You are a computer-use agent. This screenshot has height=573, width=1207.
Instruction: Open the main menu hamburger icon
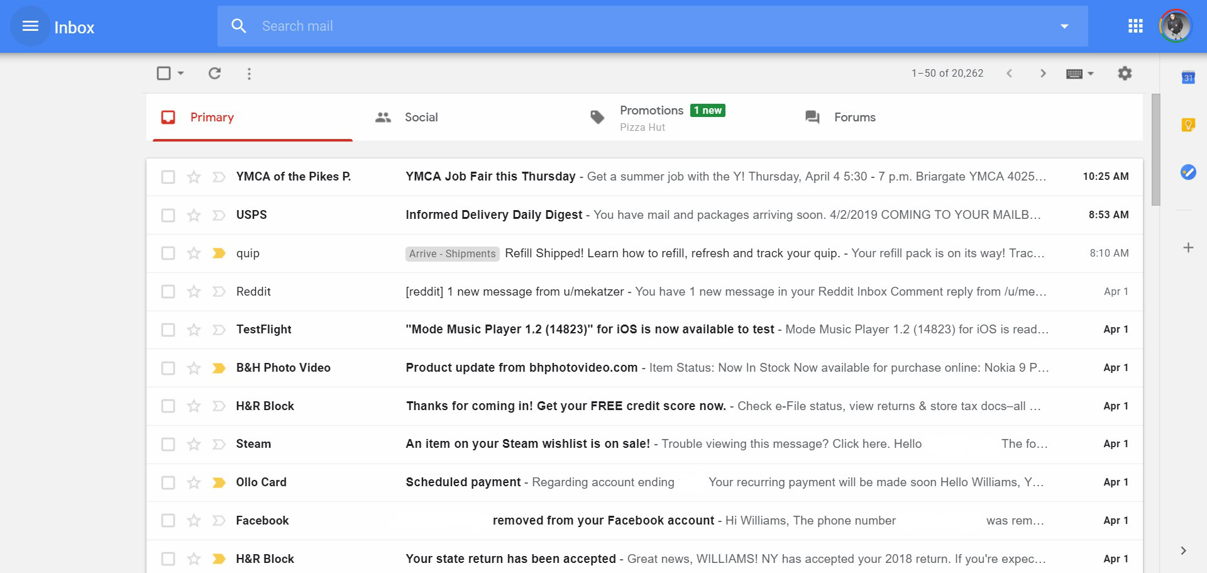pos(30,26)
